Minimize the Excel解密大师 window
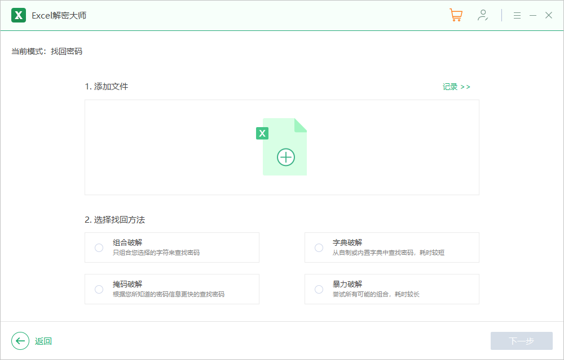Screen dimensions: 564x360 pyautogui.click(x=533, y=15)
